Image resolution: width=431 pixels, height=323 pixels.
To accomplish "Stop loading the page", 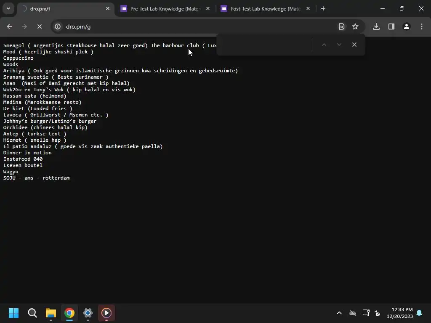I will 40,26.
